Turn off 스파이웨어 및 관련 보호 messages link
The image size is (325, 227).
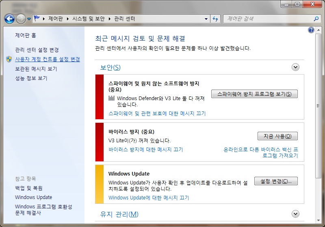click(x=157, y=113)
